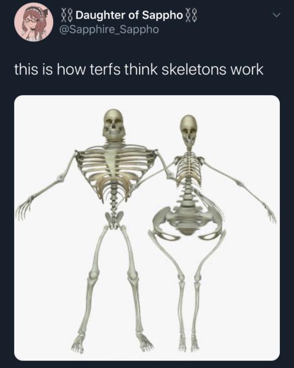Tap the right skeleton's feet
Screen dimensions: 294x368
pos(189,342)
